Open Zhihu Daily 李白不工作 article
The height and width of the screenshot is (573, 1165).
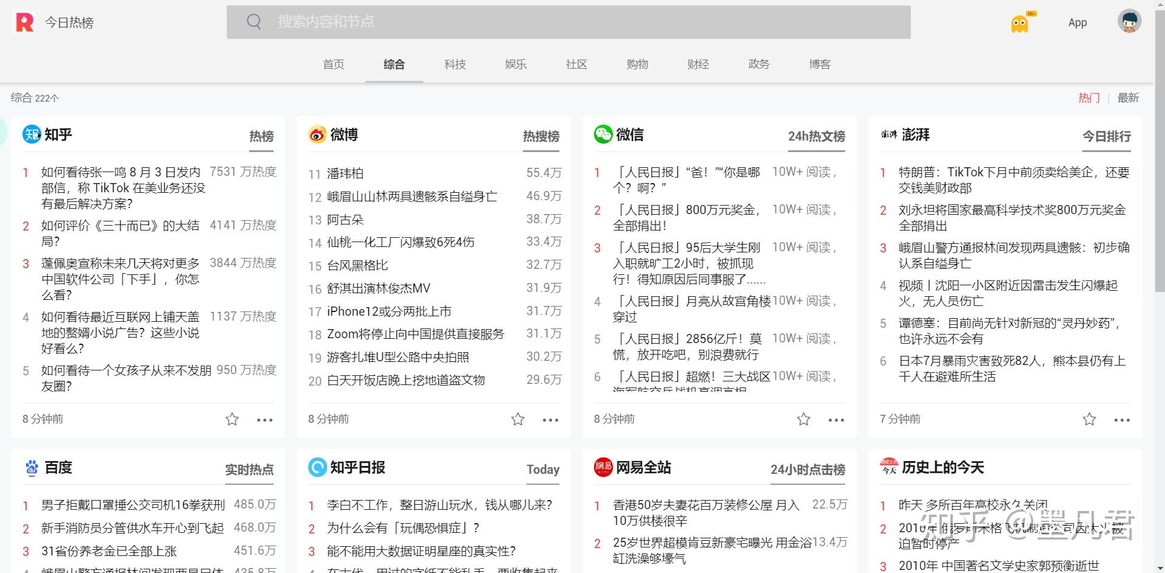coord(440,505)
